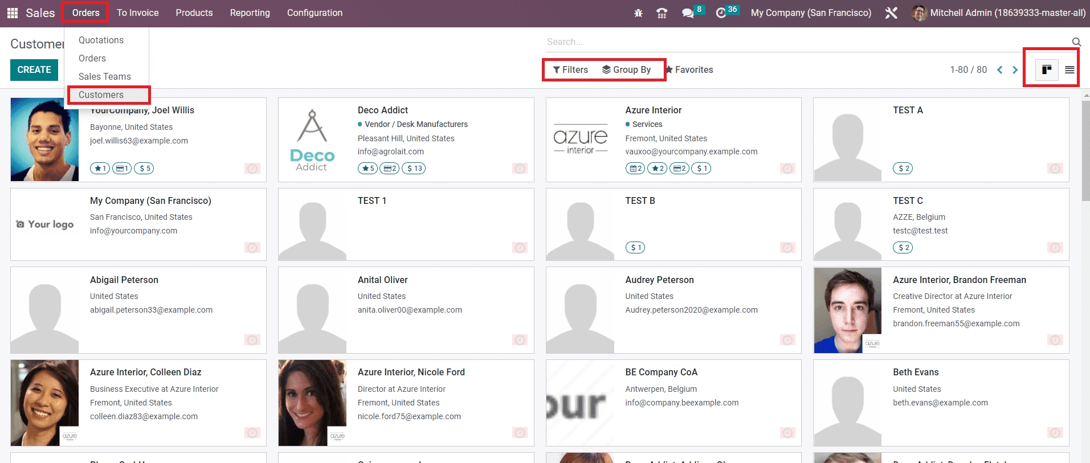Screen dimensions: 1090x463
Task: Click the wrench tools icon in navbar
Action: pos(891,13)
